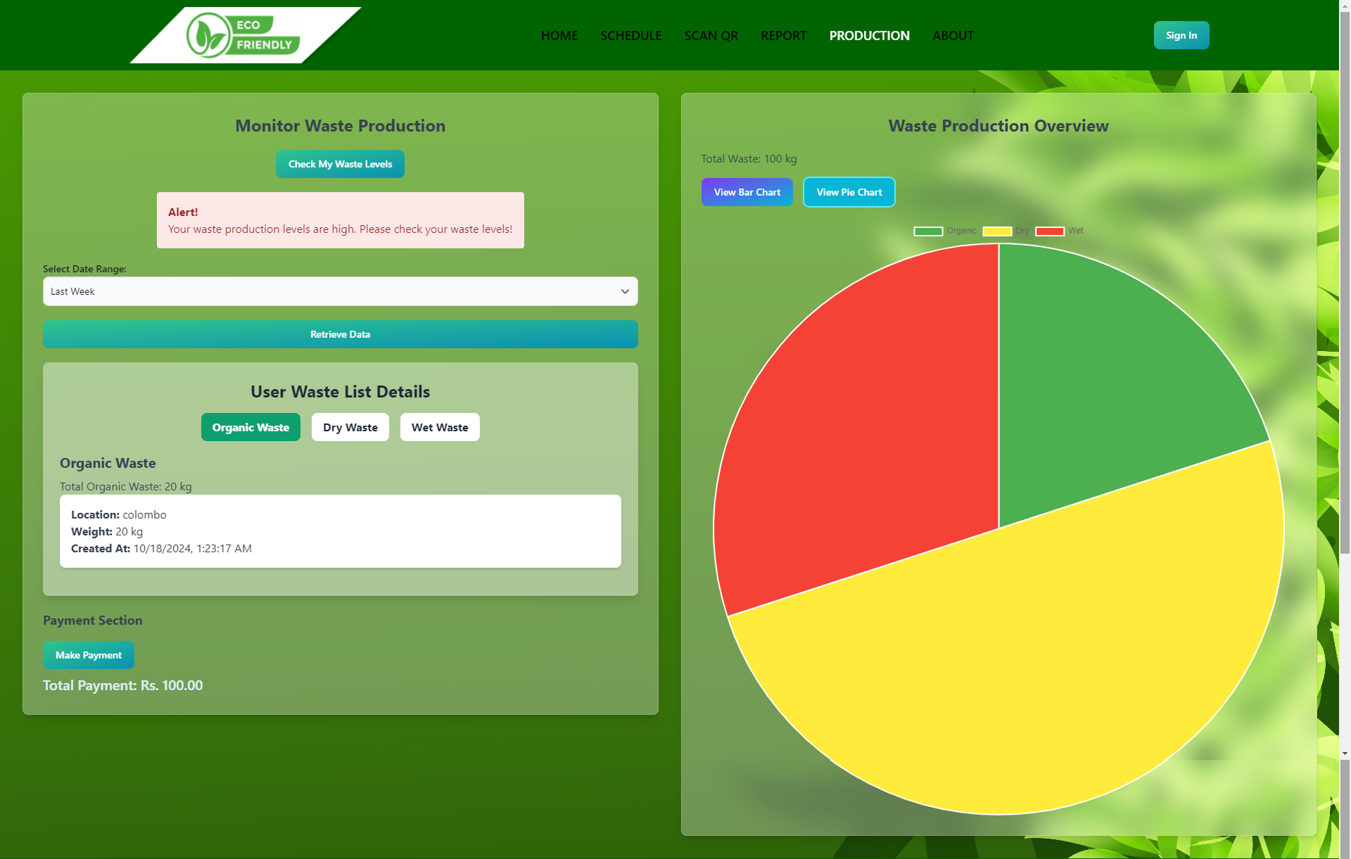1351x859 pixels.
Task: Navigate to the HOME menu item
Action: (x=559, y=35)
